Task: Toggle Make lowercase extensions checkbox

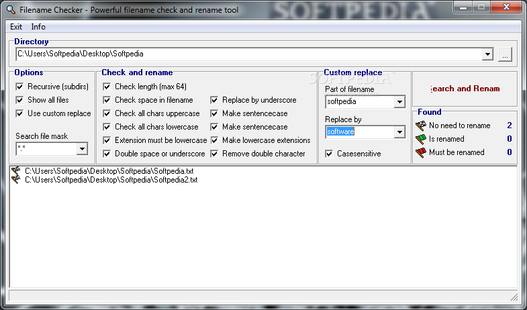Action: point(214,140)
